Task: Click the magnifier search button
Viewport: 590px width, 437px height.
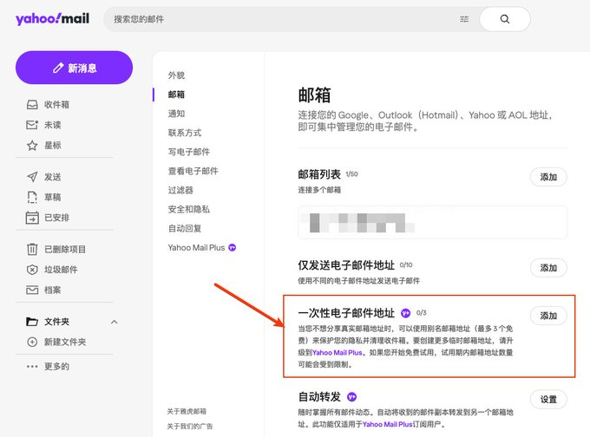Action: [x=505, y=19]
